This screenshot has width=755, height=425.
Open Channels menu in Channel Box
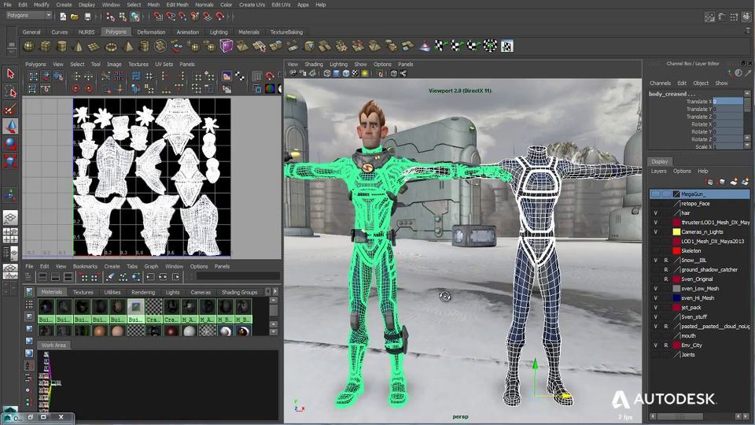click(x=660, y=83)
